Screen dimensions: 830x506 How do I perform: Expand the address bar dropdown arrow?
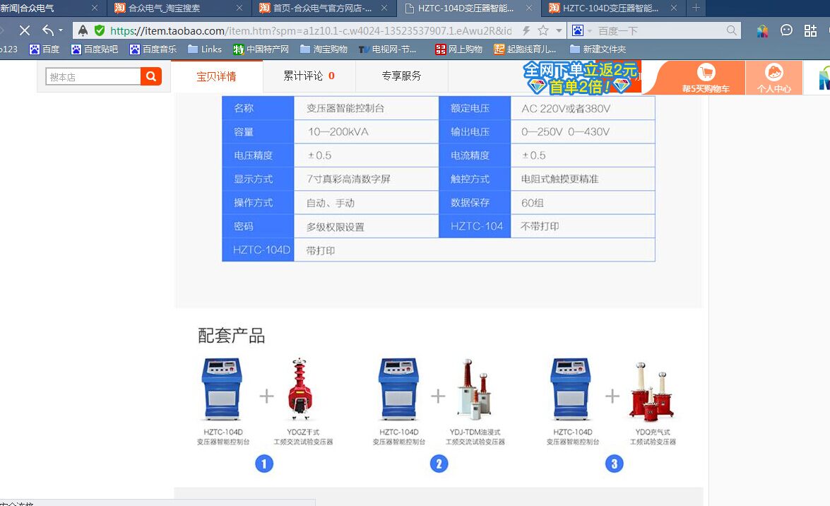coord(559,30)
